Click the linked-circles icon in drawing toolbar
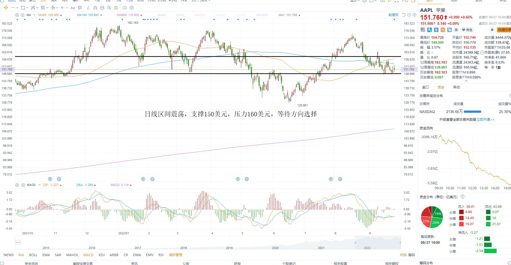The height and width of the screenshot is (265, 511). pos(125,8)
